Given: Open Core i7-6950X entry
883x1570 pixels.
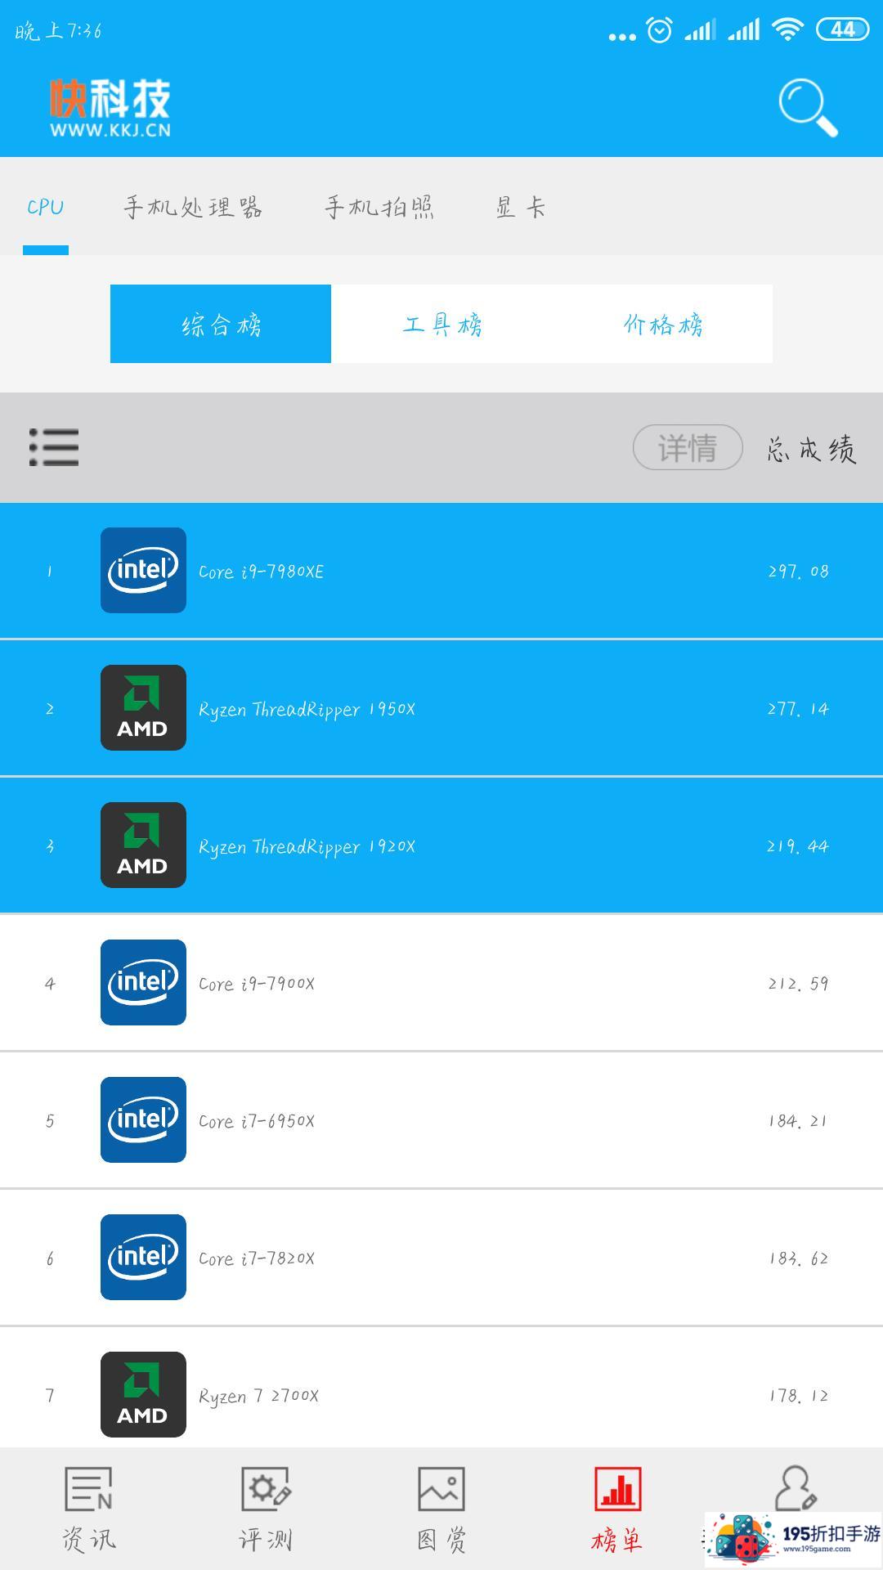Looking at the screenshot, I should [x=441, y=1119].
